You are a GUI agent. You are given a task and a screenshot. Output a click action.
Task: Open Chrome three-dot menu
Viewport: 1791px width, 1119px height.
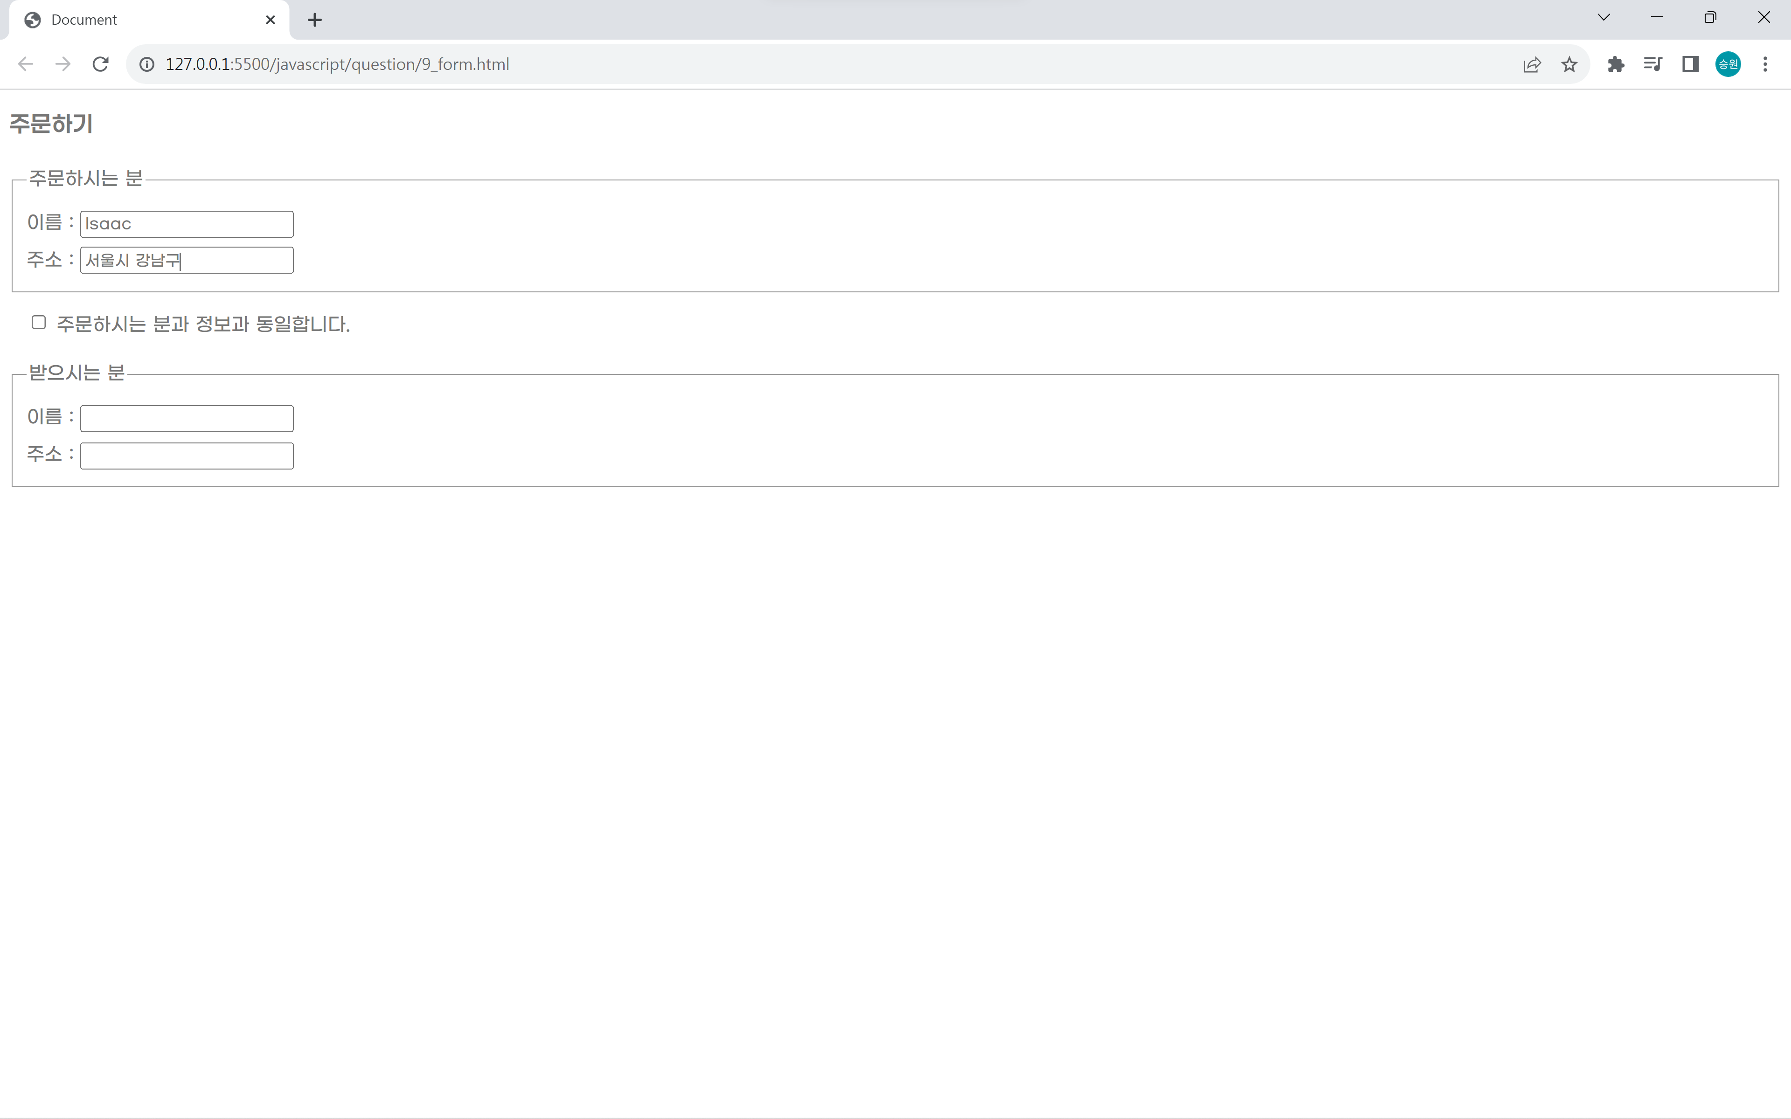click(1765, 64)
